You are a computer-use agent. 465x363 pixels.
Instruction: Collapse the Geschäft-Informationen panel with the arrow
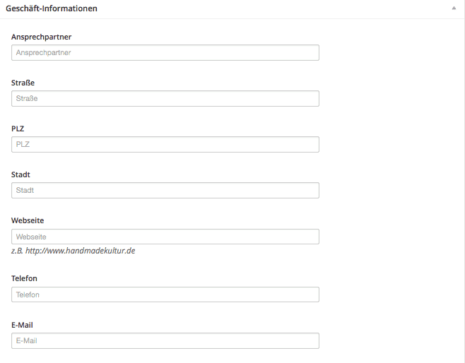tap(454, 8)
